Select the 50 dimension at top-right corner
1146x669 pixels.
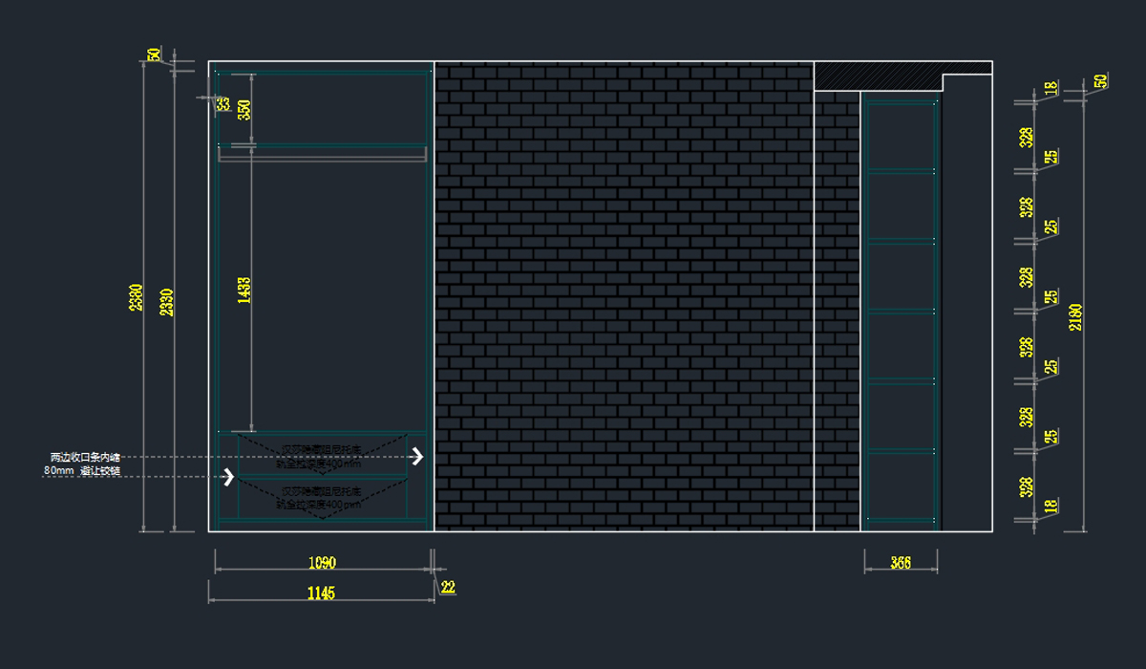coord(1100,81)
